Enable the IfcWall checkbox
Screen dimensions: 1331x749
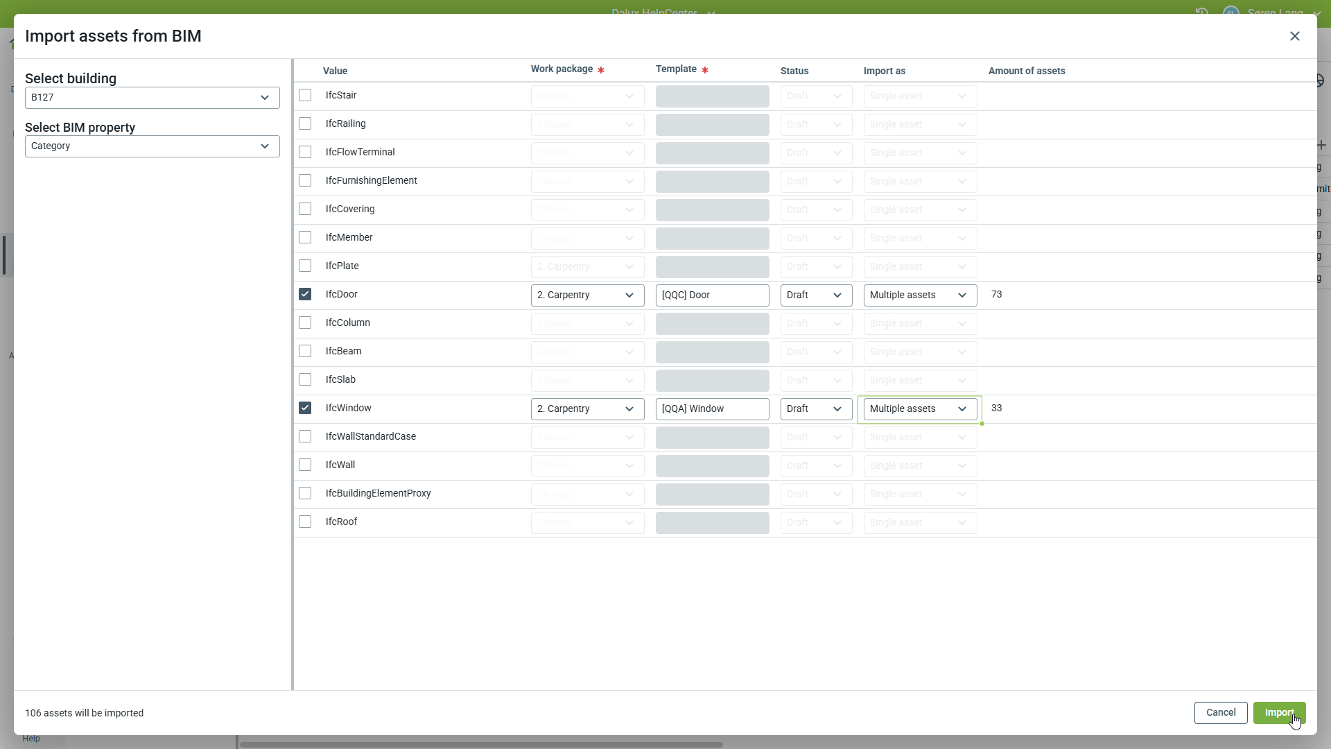tap(305, 465)
